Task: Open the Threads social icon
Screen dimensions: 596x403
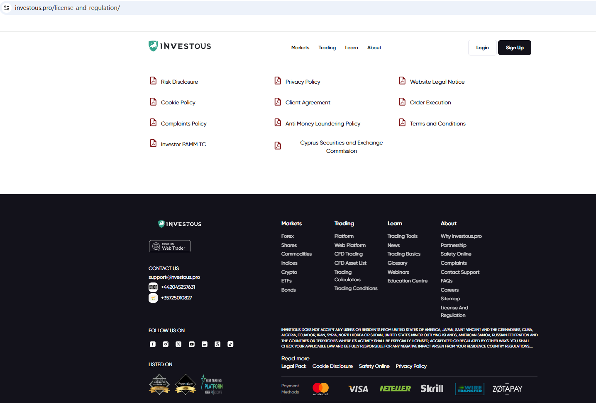Action: click(217, 344)
